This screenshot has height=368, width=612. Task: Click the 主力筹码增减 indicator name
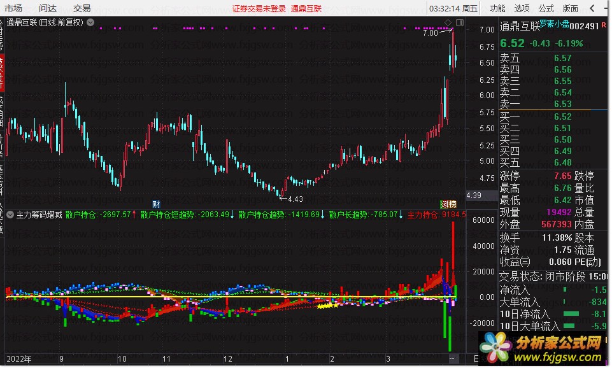coord(39,215)
